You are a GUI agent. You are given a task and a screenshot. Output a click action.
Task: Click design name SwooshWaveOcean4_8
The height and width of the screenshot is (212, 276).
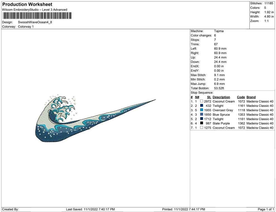click(35, 22)
